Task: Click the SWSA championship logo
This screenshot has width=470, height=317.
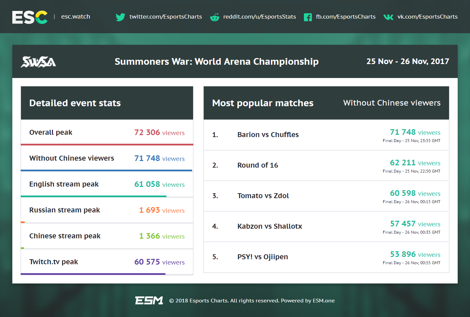Action: coord(38,62)
